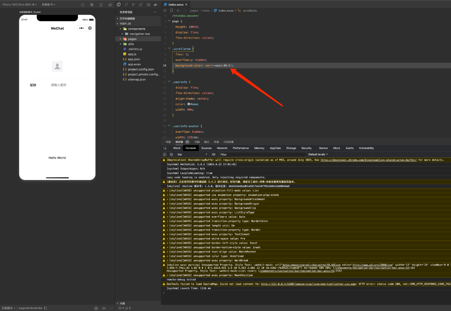Open the 热重载 hot reload dropdown
The width and height of the screenshot is (451, 311).
(48, 5)
